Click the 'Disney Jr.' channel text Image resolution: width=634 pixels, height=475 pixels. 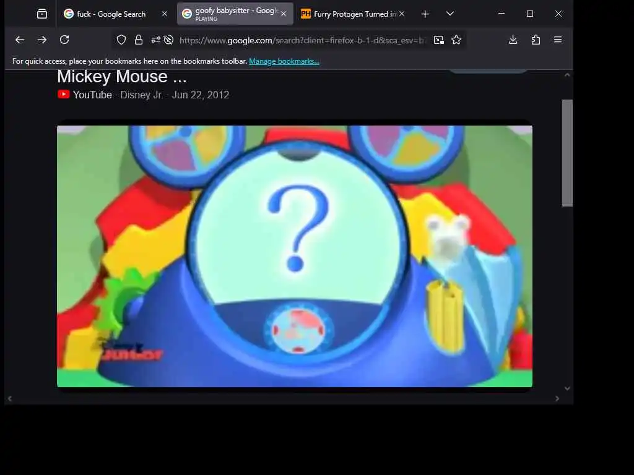click(142, 95)
